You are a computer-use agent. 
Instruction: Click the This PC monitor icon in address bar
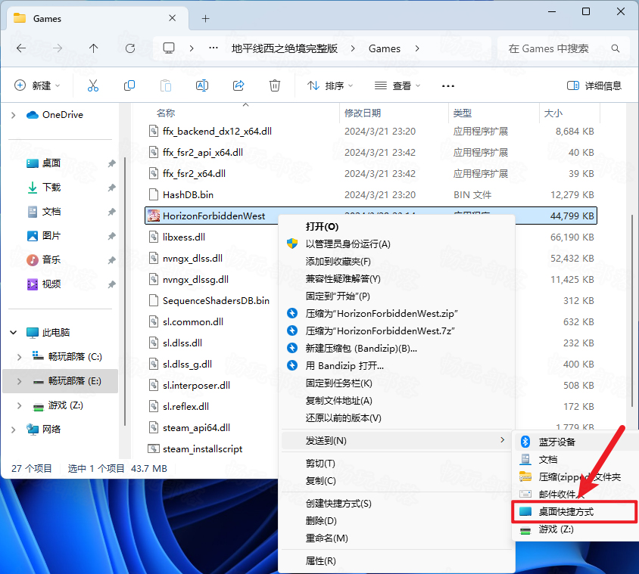coord(169,48)
